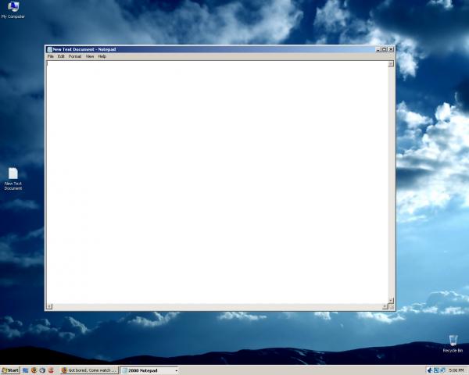Select the New Text Document desktop icon

tap(13, 179)
